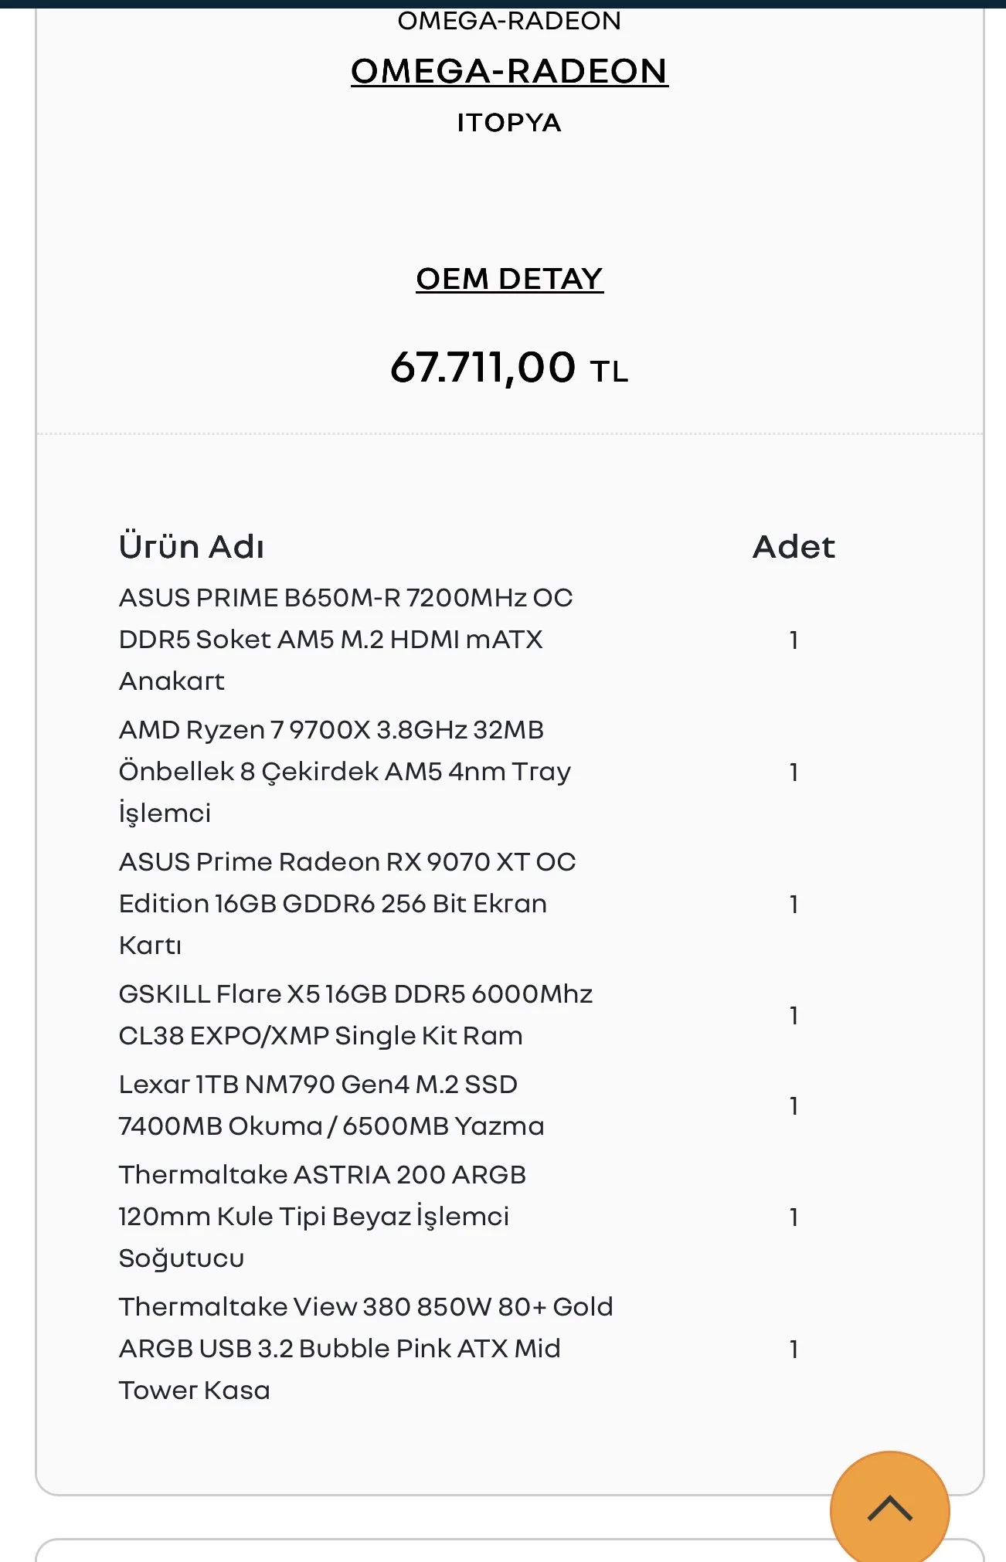Tap the orange scroll-to-top arrow button
This screenshot has height=1562, width=1006.
889,1509
